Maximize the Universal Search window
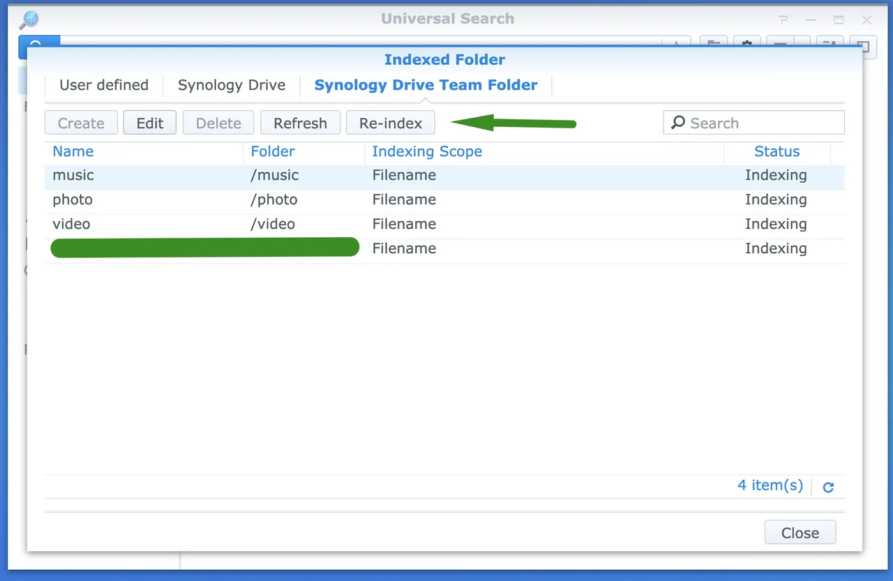893x581 pixels. click(839, 20)
